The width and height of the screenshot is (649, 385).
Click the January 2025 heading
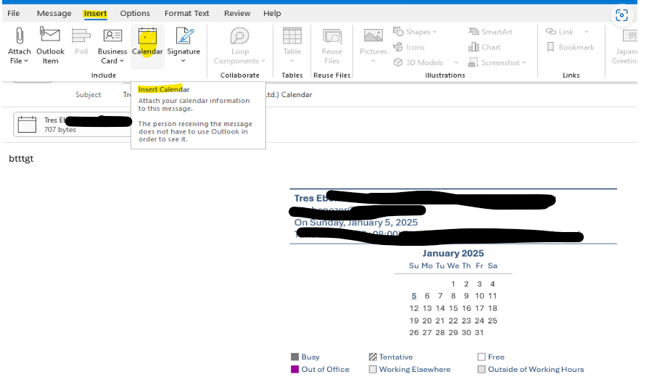453,253
